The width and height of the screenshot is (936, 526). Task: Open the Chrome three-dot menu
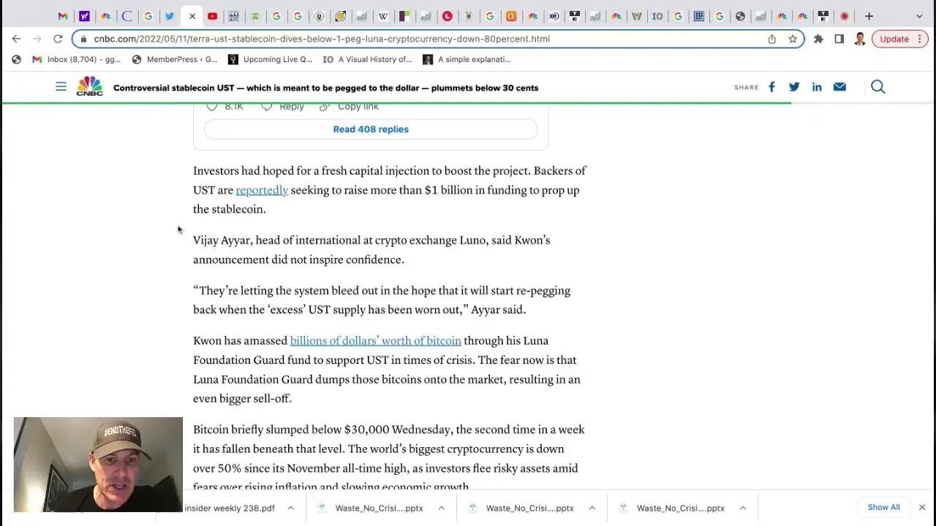(920, 39)
